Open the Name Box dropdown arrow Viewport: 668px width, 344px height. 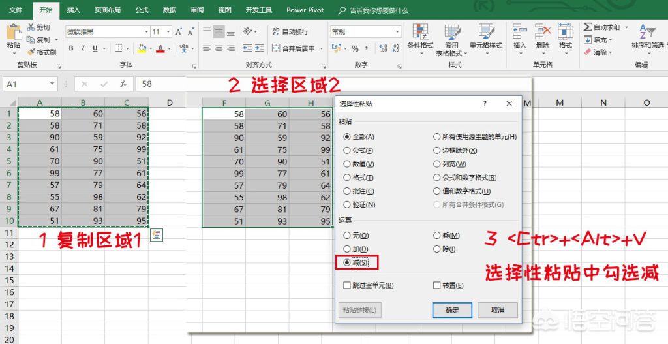click(x=52, y=84)
